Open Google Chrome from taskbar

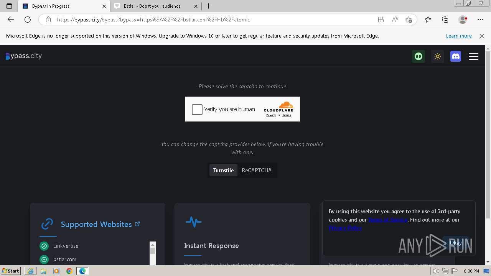pyautogui.click(x=69, y=271)
